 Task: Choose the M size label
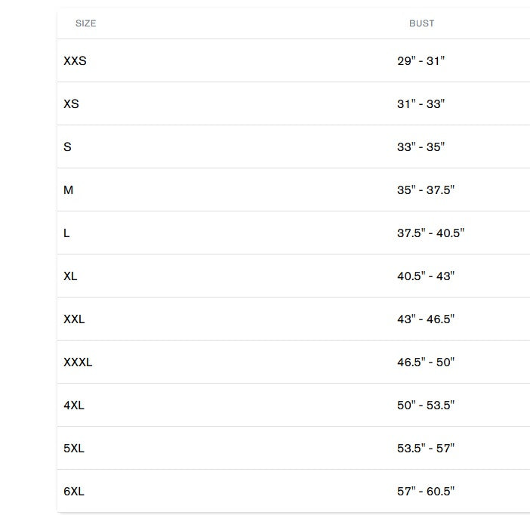click(69, 190)
